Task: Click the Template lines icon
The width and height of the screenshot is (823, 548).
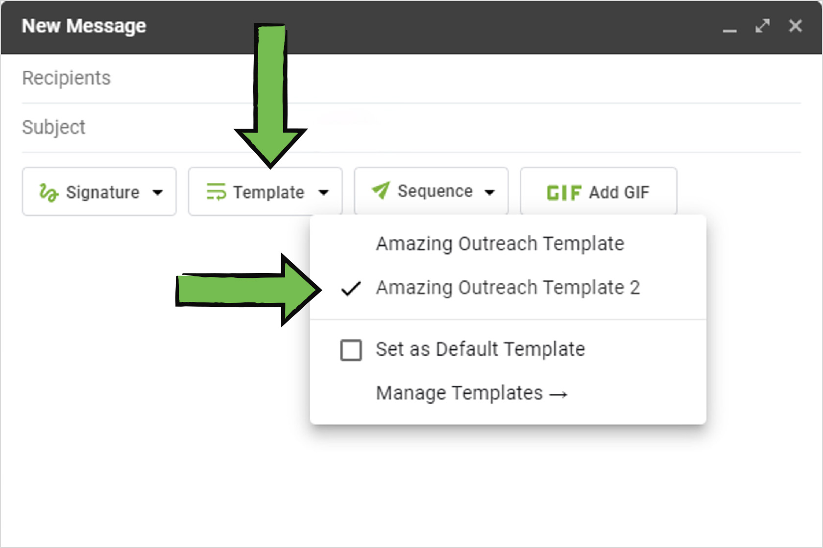Action: point(216,192)
